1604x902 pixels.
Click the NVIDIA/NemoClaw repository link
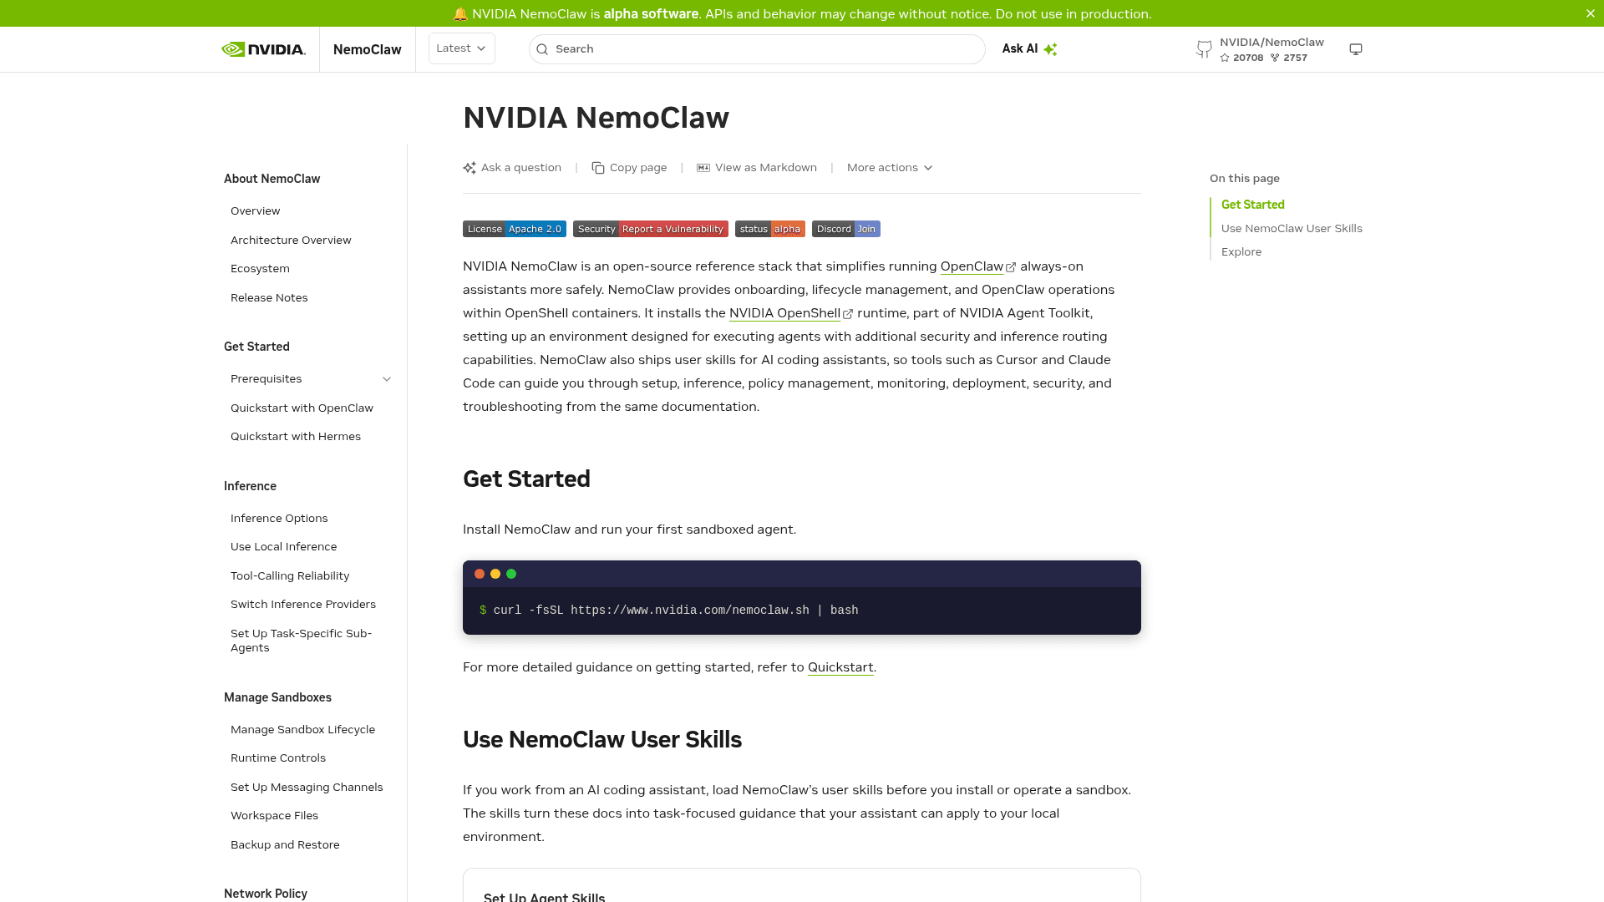coord(1272,42)
